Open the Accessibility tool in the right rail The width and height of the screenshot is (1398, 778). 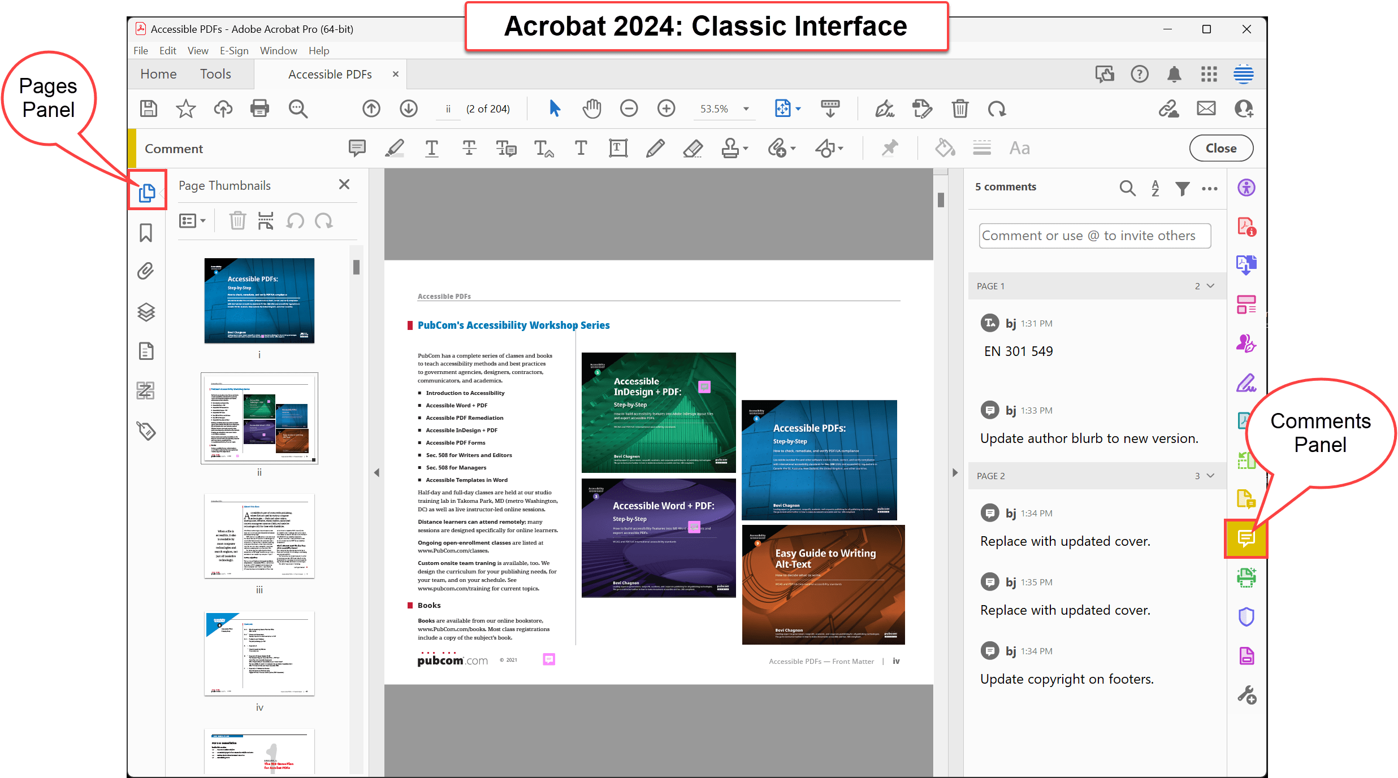coord(1245,187)
